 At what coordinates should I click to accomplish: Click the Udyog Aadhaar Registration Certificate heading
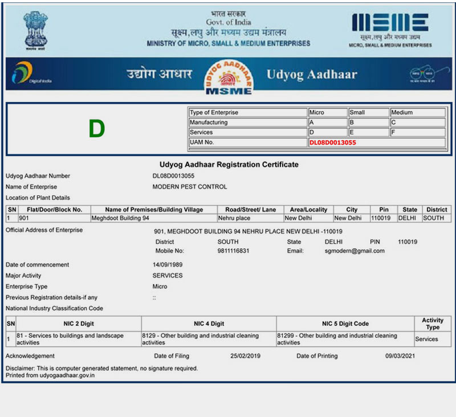[229, 165]
